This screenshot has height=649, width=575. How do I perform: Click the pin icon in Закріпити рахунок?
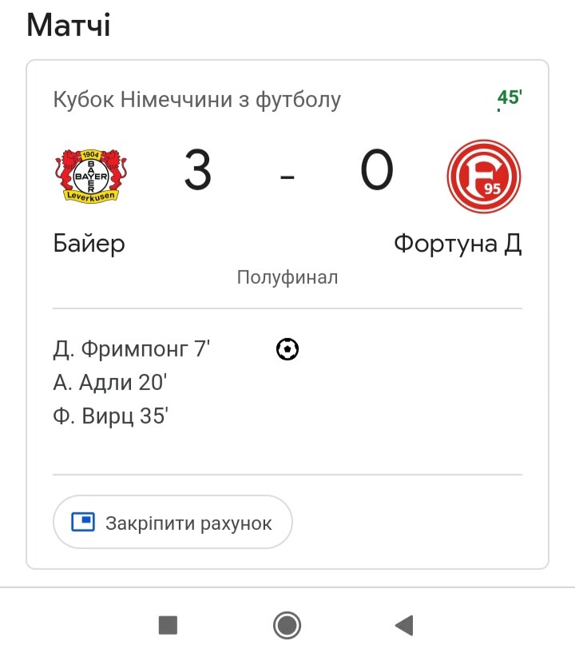coord(83,522)
